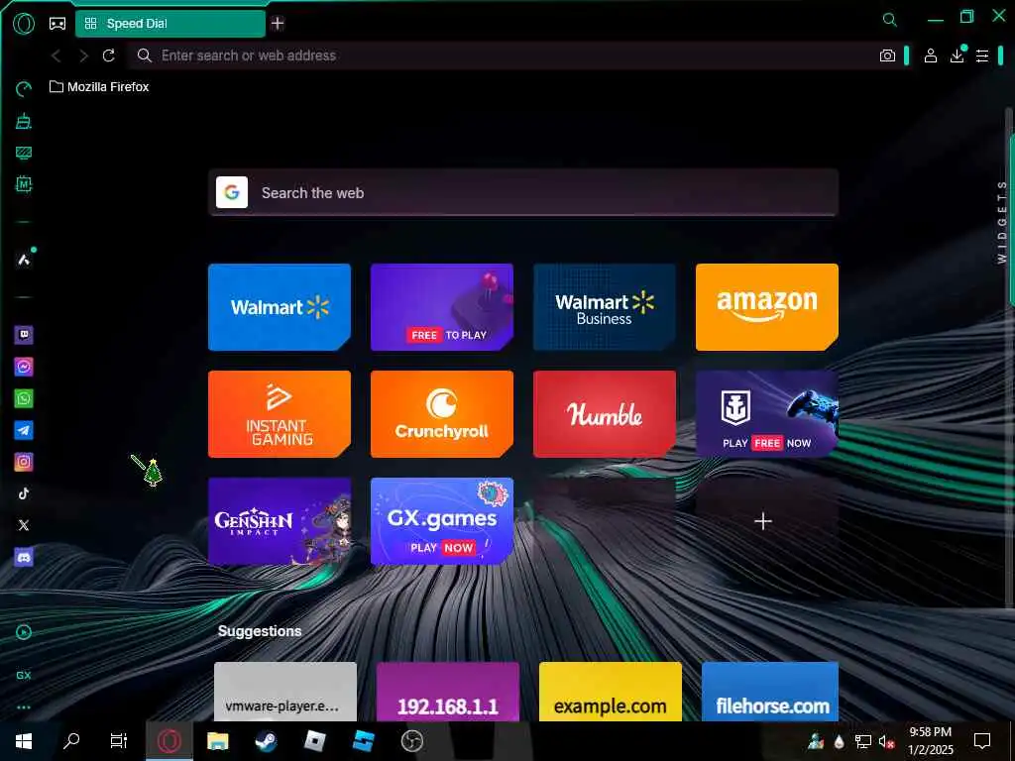
Task: Open the Play Free Now warships tile
Action: coord(766,414)
